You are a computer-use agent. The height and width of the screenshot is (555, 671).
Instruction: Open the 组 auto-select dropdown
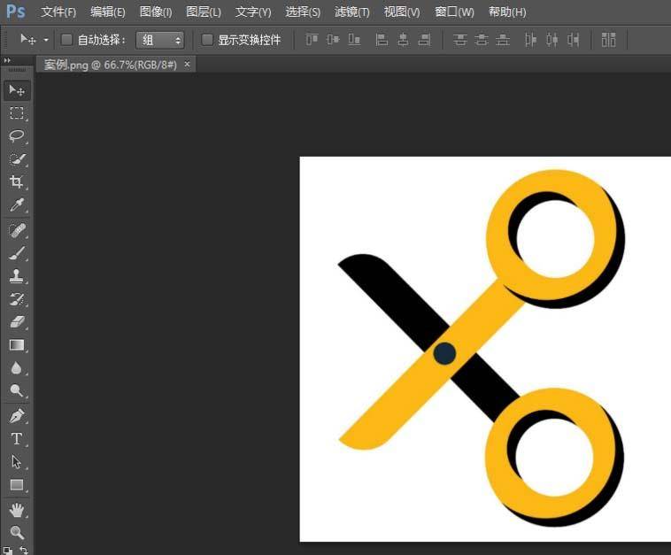160,40
